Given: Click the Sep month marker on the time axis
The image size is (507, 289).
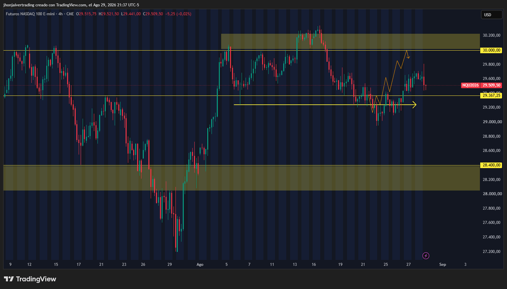Looking at the screenshot, I should [442, 264].
